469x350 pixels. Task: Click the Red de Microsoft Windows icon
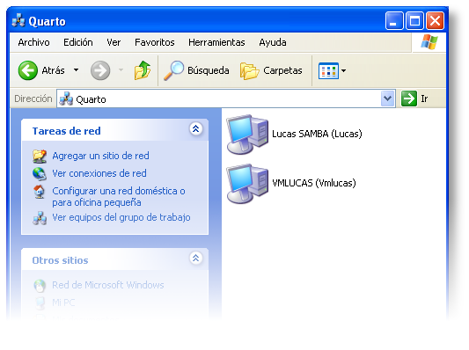pyautogui.click(x=40, y=286)
